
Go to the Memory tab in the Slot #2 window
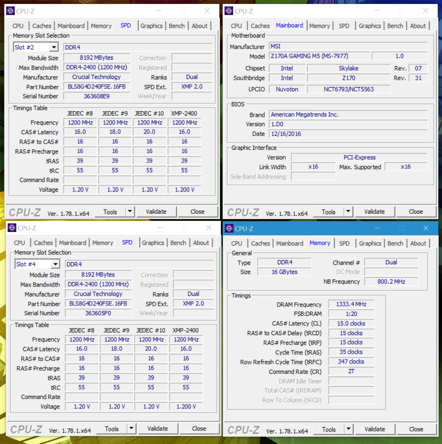[101, 26]
